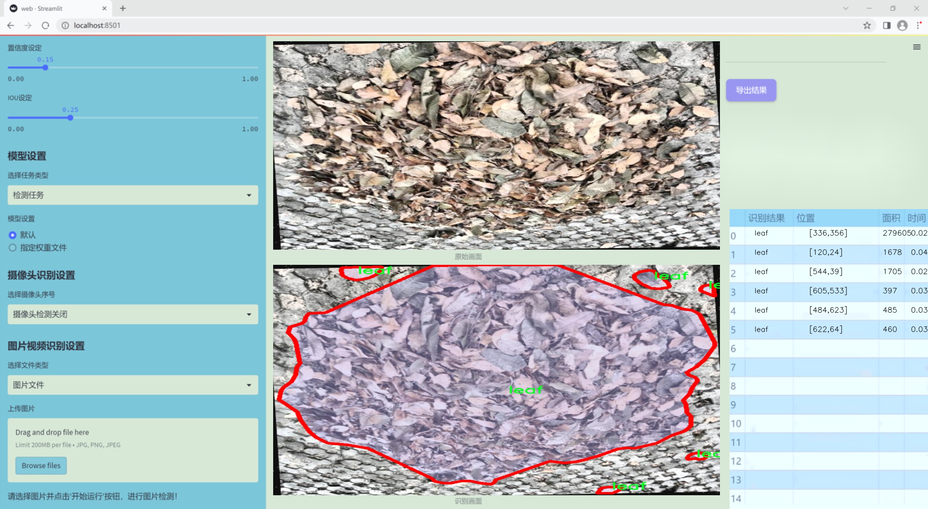Click the browser reload icon
Screen dimensions: 928x509
point(45,25)
